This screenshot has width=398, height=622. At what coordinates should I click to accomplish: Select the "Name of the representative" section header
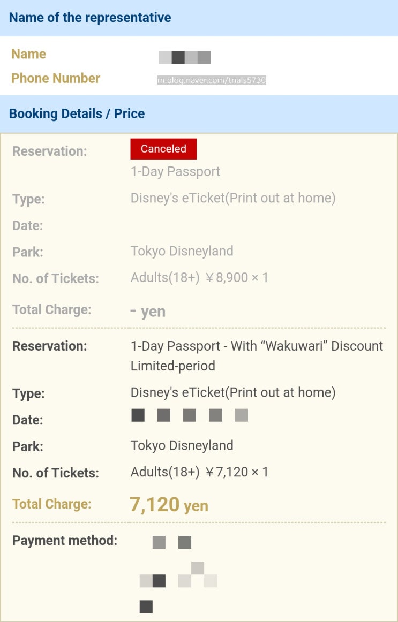click(x=90, y=18)
